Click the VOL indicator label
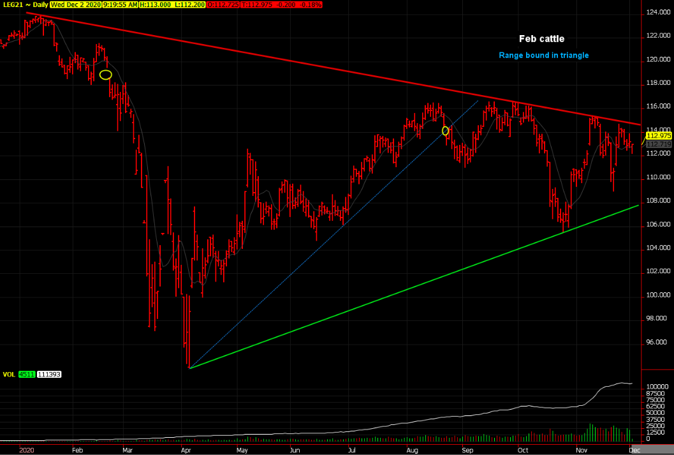 tap(9, 375)
